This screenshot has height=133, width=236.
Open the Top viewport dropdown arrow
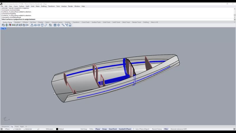6,28
